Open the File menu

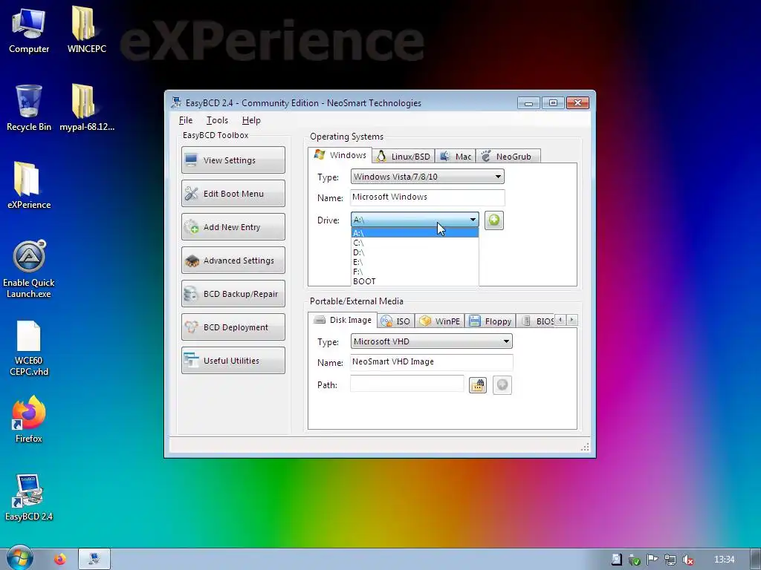(185, 120)
